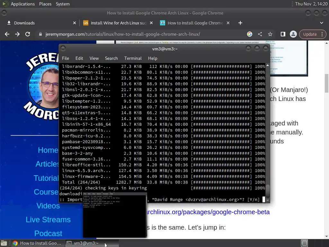Click vm3@vm3 terminal taskbar button
This screenshot has width=329, height=247.
click(x=92, y=243)
